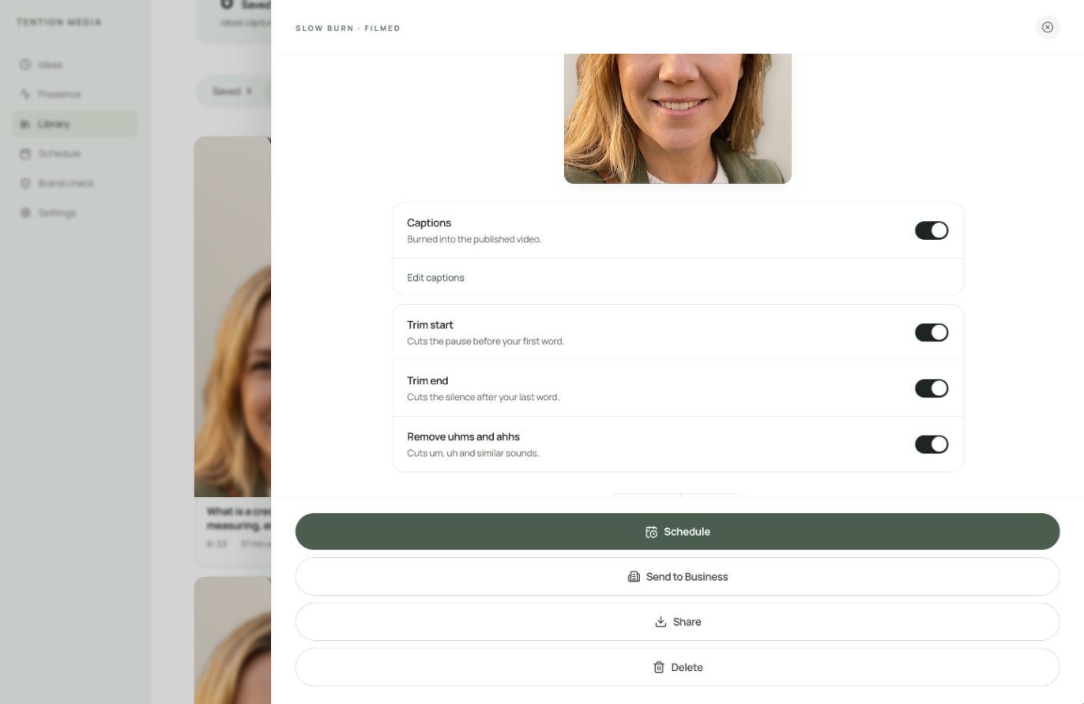Click the SLOW BURN · FILMED header text
The height and width of the screenshot is (704, 1084).
348,28
